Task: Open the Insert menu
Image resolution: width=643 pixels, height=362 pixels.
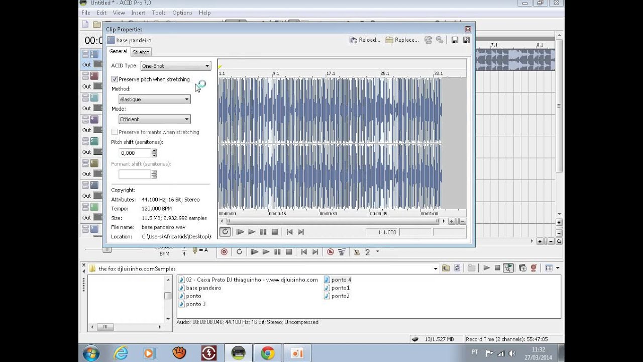Action: (138, 13)
